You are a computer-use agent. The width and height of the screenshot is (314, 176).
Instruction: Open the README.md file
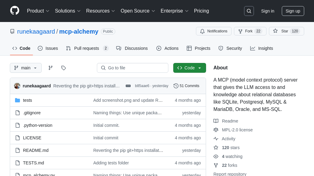[36, 150]
